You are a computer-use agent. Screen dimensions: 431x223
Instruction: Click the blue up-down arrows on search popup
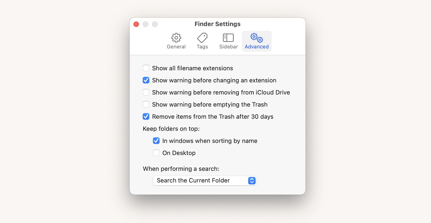click(252, 180)
